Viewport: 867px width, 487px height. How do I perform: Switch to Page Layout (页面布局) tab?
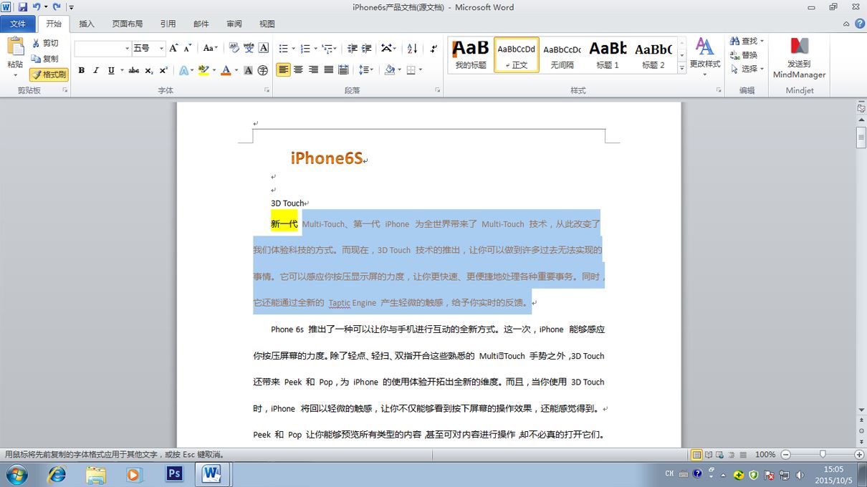click(x=128, y=24)
